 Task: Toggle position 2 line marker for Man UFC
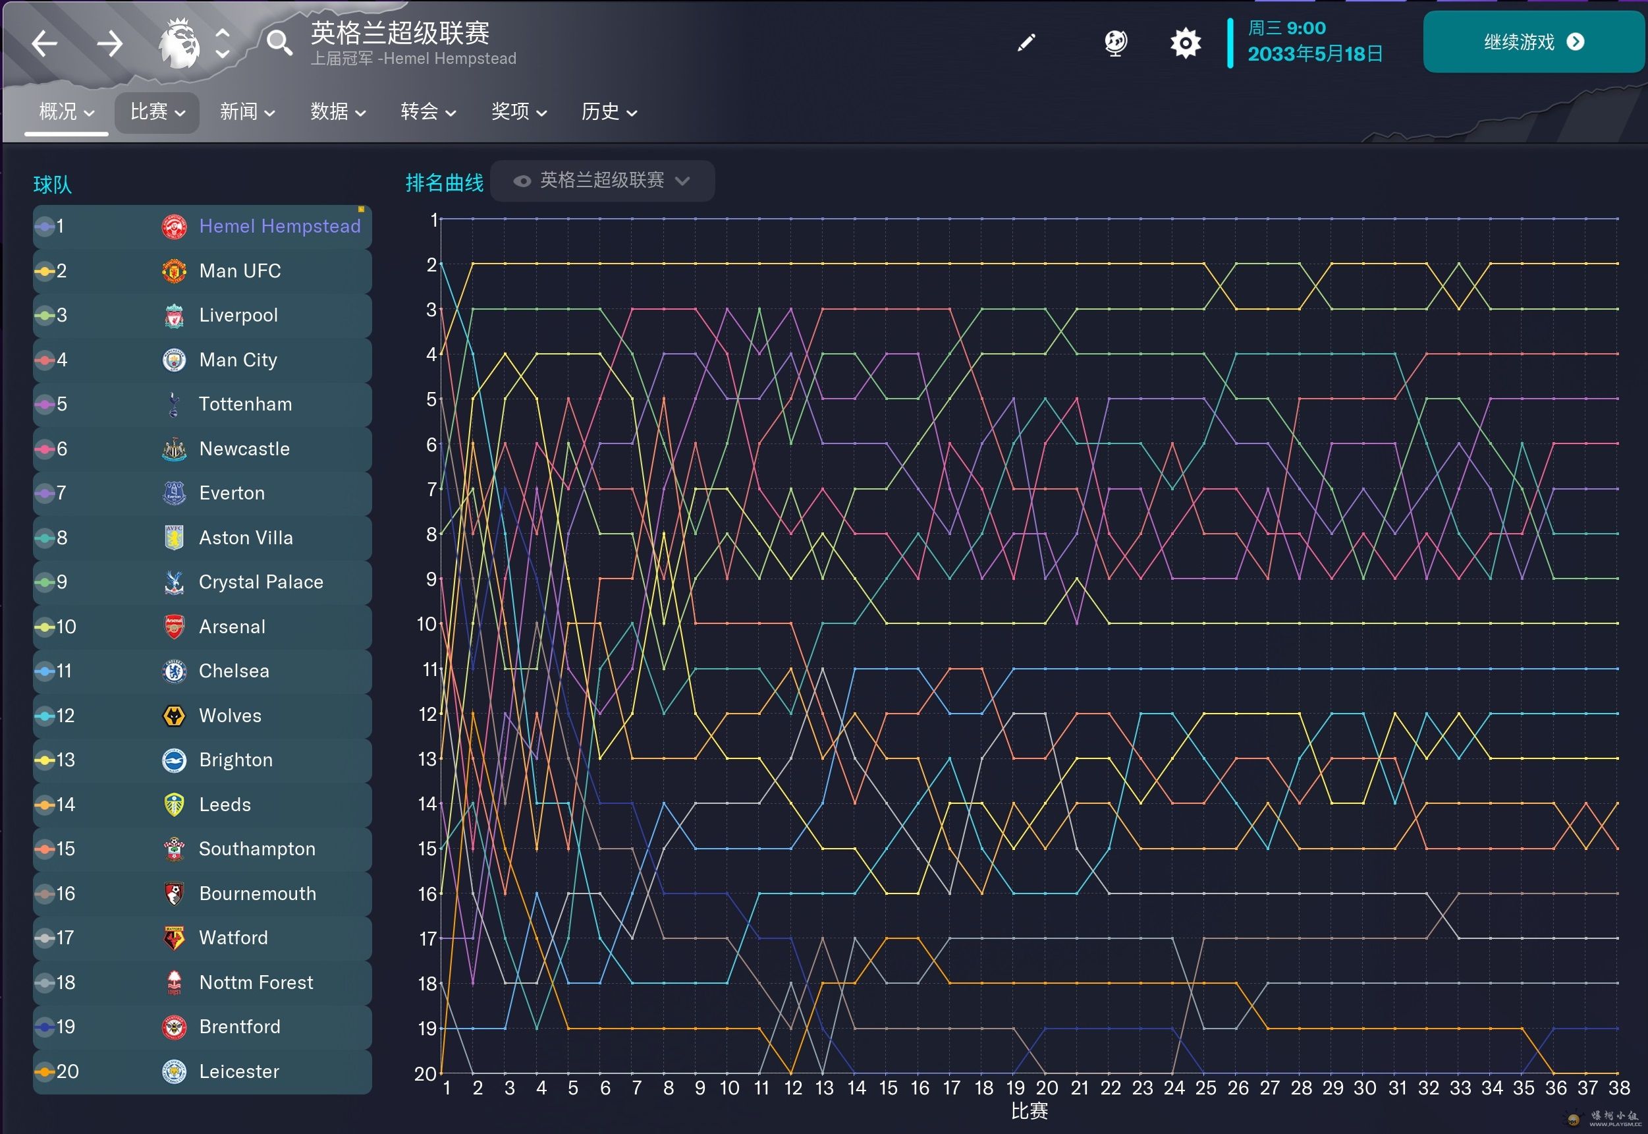click(45, 271)
